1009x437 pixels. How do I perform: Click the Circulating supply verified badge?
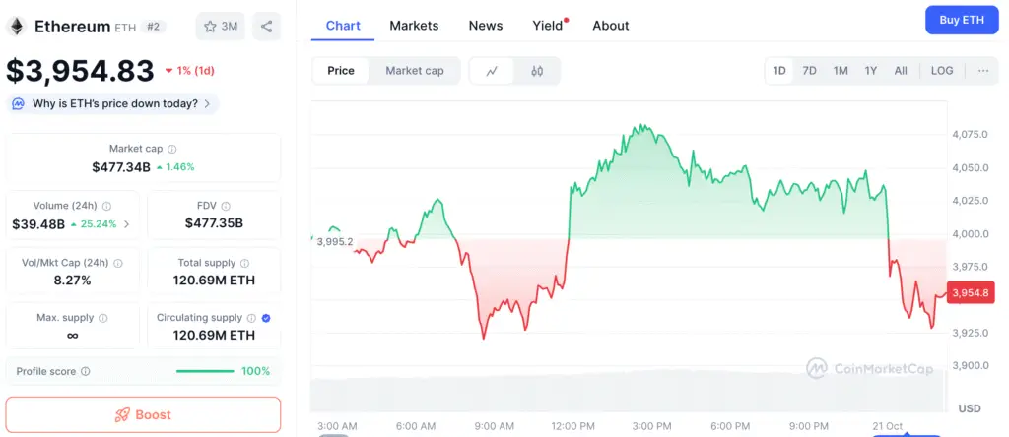(x=267, y=318)
